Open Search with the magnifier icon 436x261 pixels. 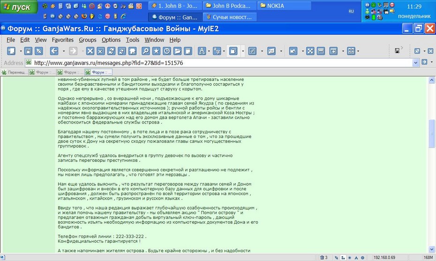click(x=146, y=51)
